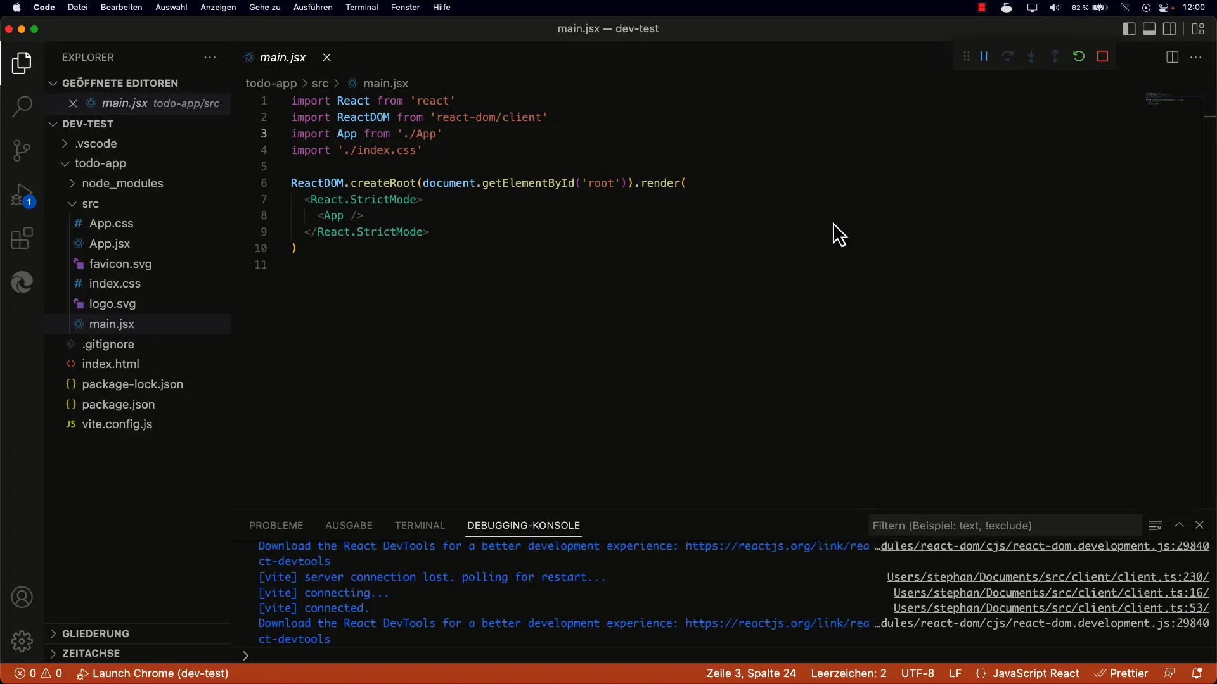This screenshot has height=684, width=1217.
Task: Open client.ts:230 source link
Action: click(x=1048, y=577)
